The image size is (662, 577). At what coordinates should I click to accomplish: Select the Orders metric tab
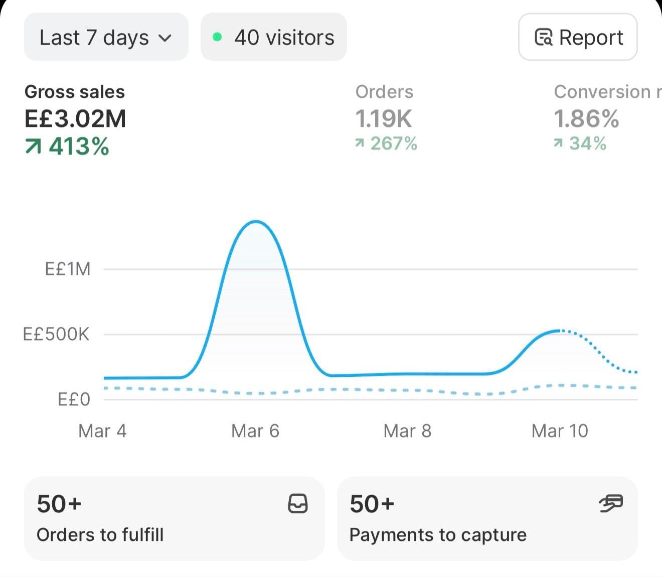[x=386, y=117]
